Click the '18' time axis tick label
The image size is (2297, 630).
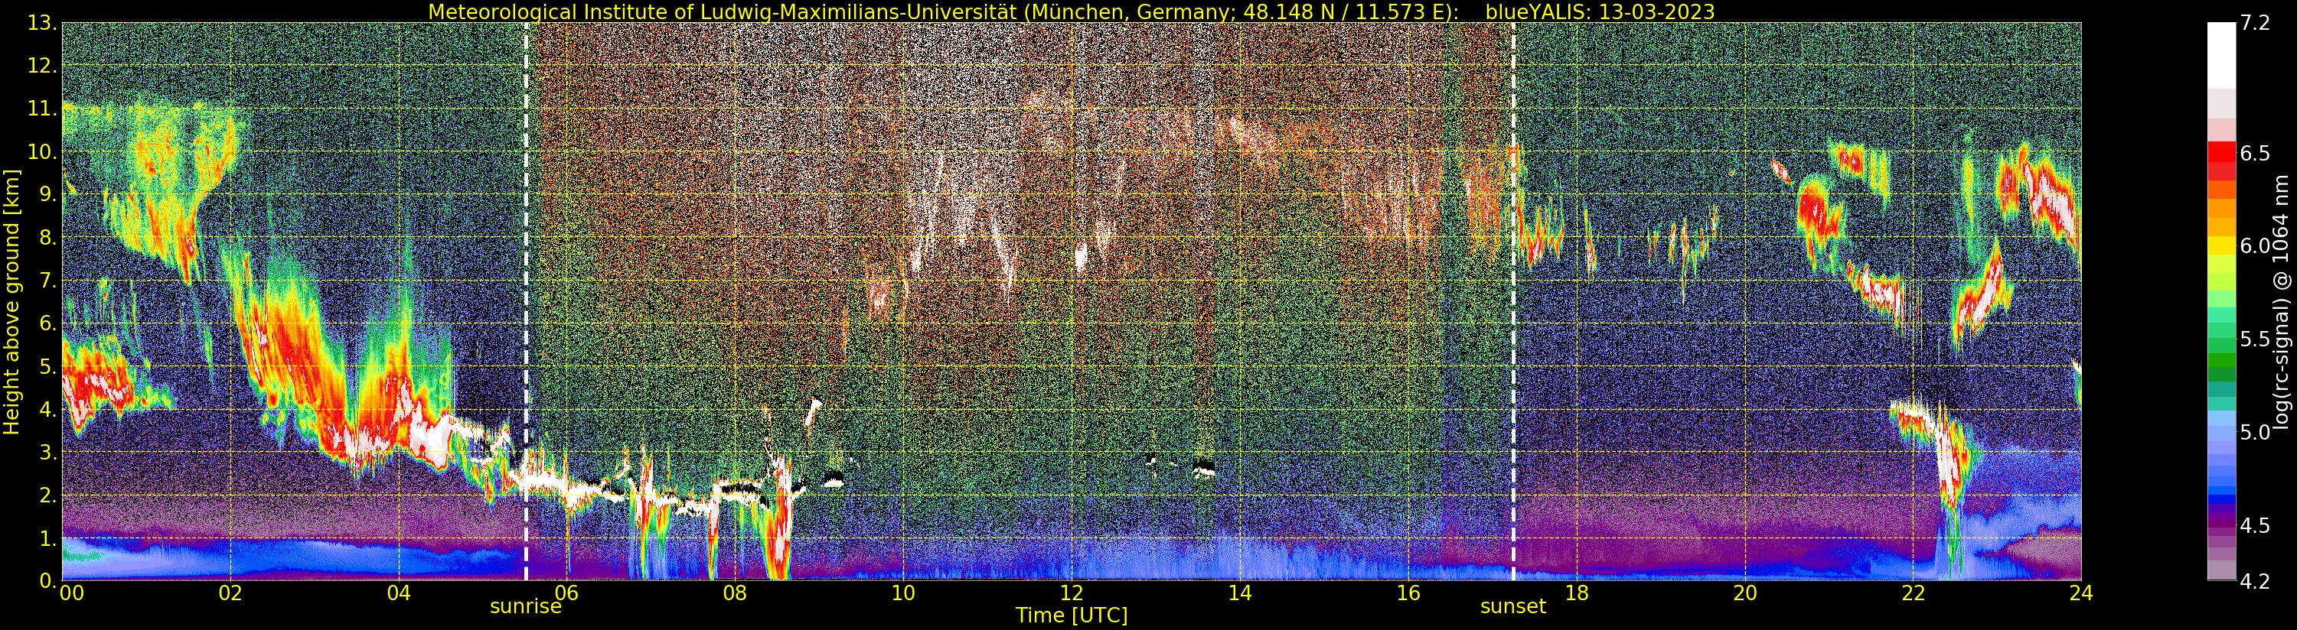[1577, 593]
